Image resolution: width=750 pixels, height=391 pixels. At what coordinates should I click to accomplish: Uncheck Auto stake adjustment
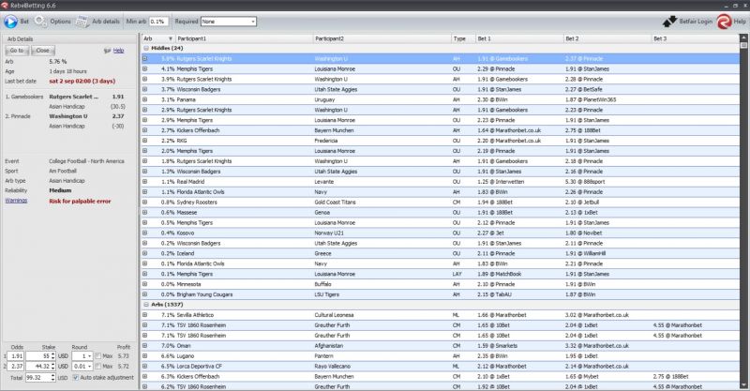[x=76, y=378]
